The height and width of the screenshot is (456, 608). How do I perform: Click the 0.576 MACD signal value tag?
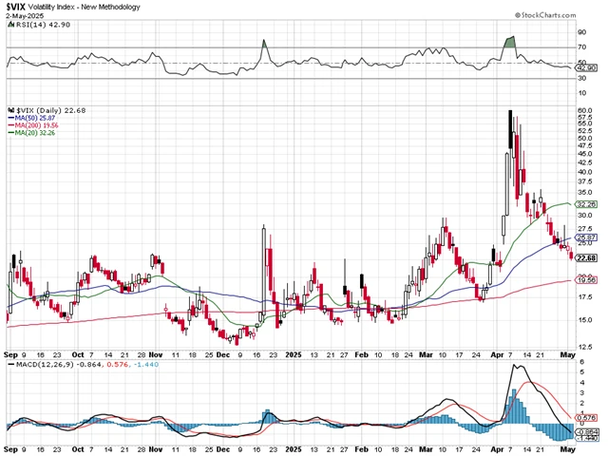pyautogui.click(x=587, y=418)
